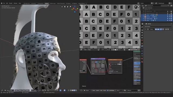
Task: Open the Window menu
Action: tap(15, 3)
